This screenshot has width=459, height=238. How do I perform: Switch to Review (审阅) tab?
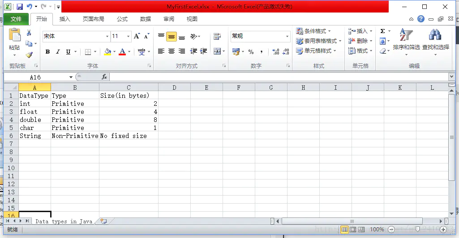click(169, 19)
